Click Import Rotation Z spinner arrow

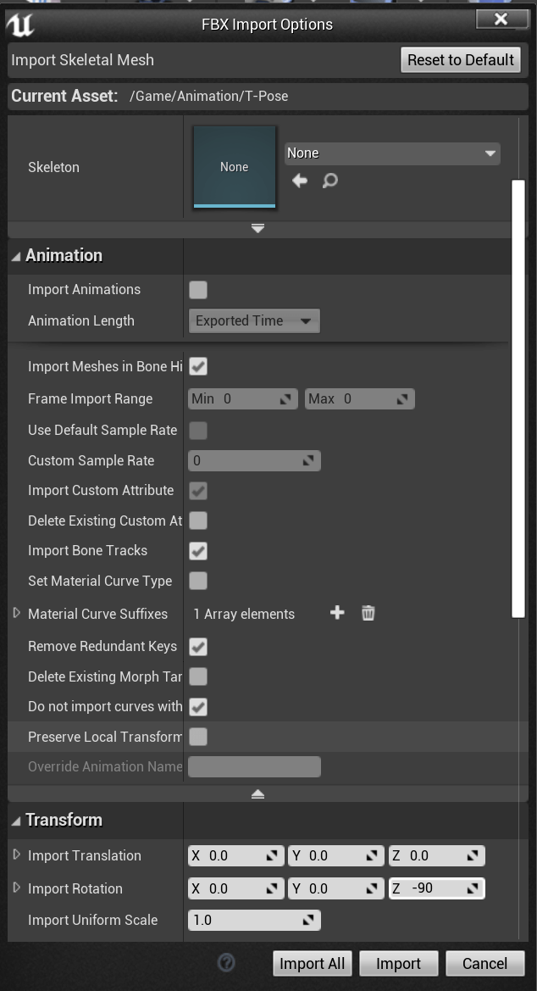[472, 888]
